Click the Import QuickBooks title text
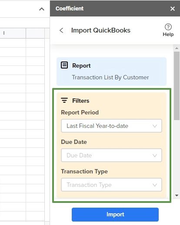 pos(101,30)
